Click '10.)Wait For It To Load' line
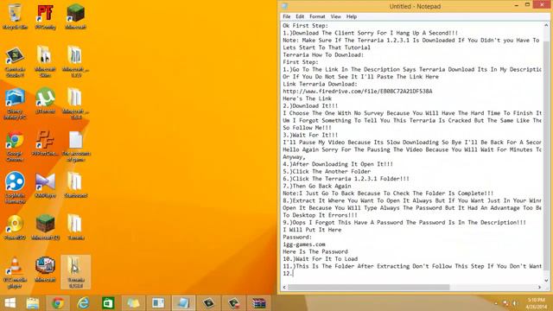553x311 pixels. 320,259
